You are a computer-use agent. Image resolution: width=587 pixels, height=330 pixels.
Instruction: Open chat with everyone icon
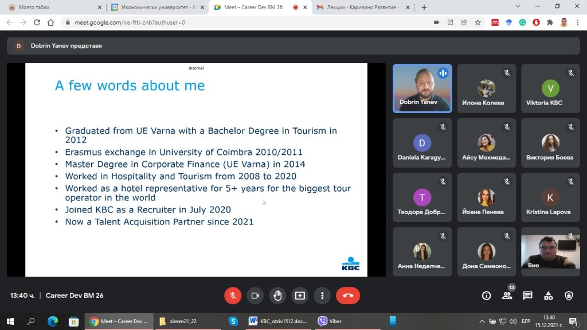click(527, 296)
